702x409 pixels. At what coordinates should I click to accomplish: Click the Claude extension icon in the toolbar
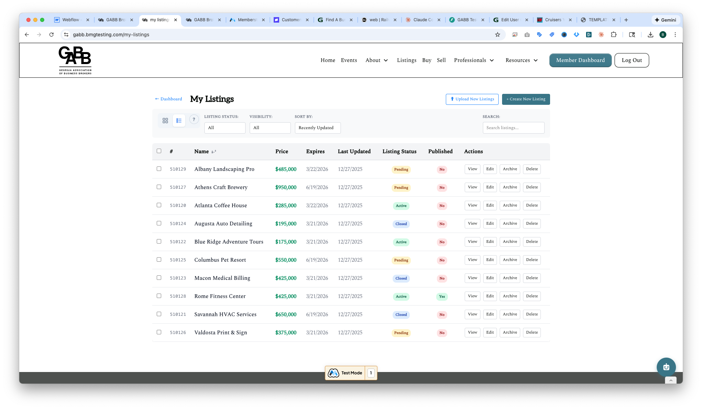(601, 35)
